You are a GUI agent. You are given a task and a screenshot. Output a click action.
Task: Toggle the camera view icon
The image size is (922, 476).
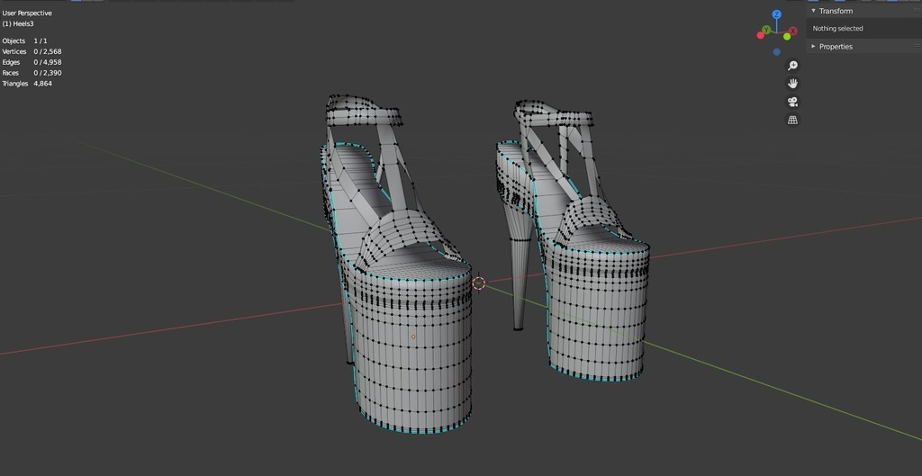[792, 102]
